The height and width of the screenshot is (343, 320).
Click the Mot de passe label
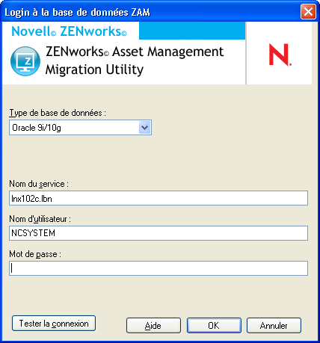pos(35,254)
